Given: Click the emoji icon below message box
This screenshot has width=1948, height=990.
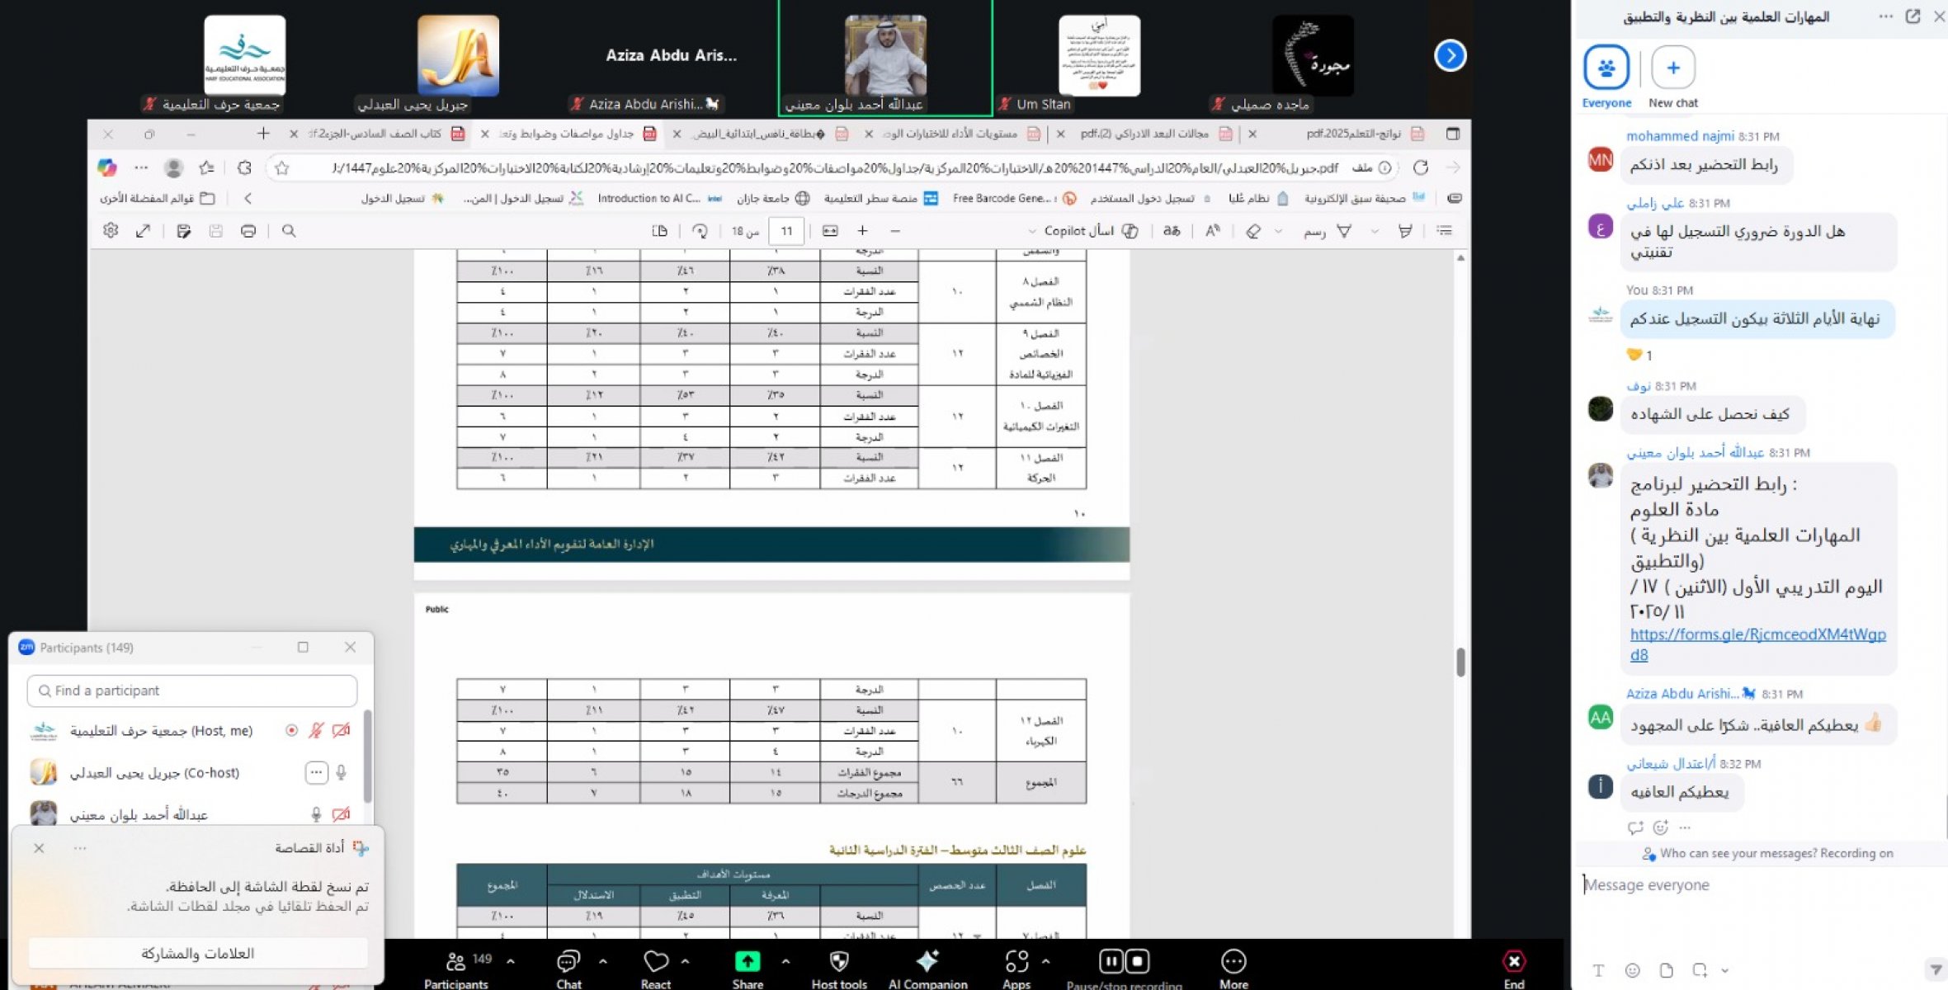Looking at the screenshot, I should point(1632,970).
